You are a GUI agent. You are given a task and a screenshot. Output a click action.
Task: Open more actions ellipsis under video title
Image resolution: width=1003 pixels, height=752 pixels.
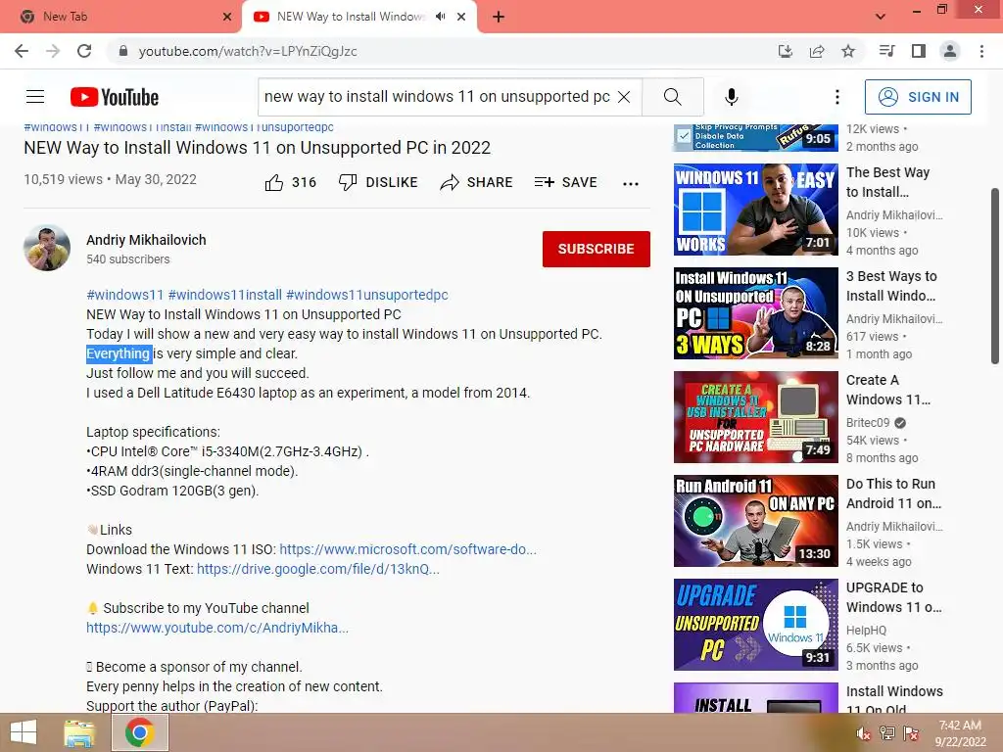point(631,183)
